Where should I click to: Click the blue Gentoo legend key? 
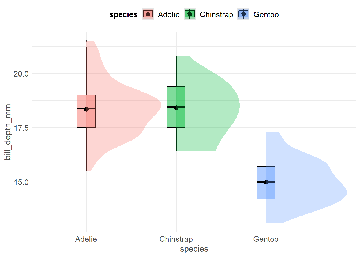point(243,14)
